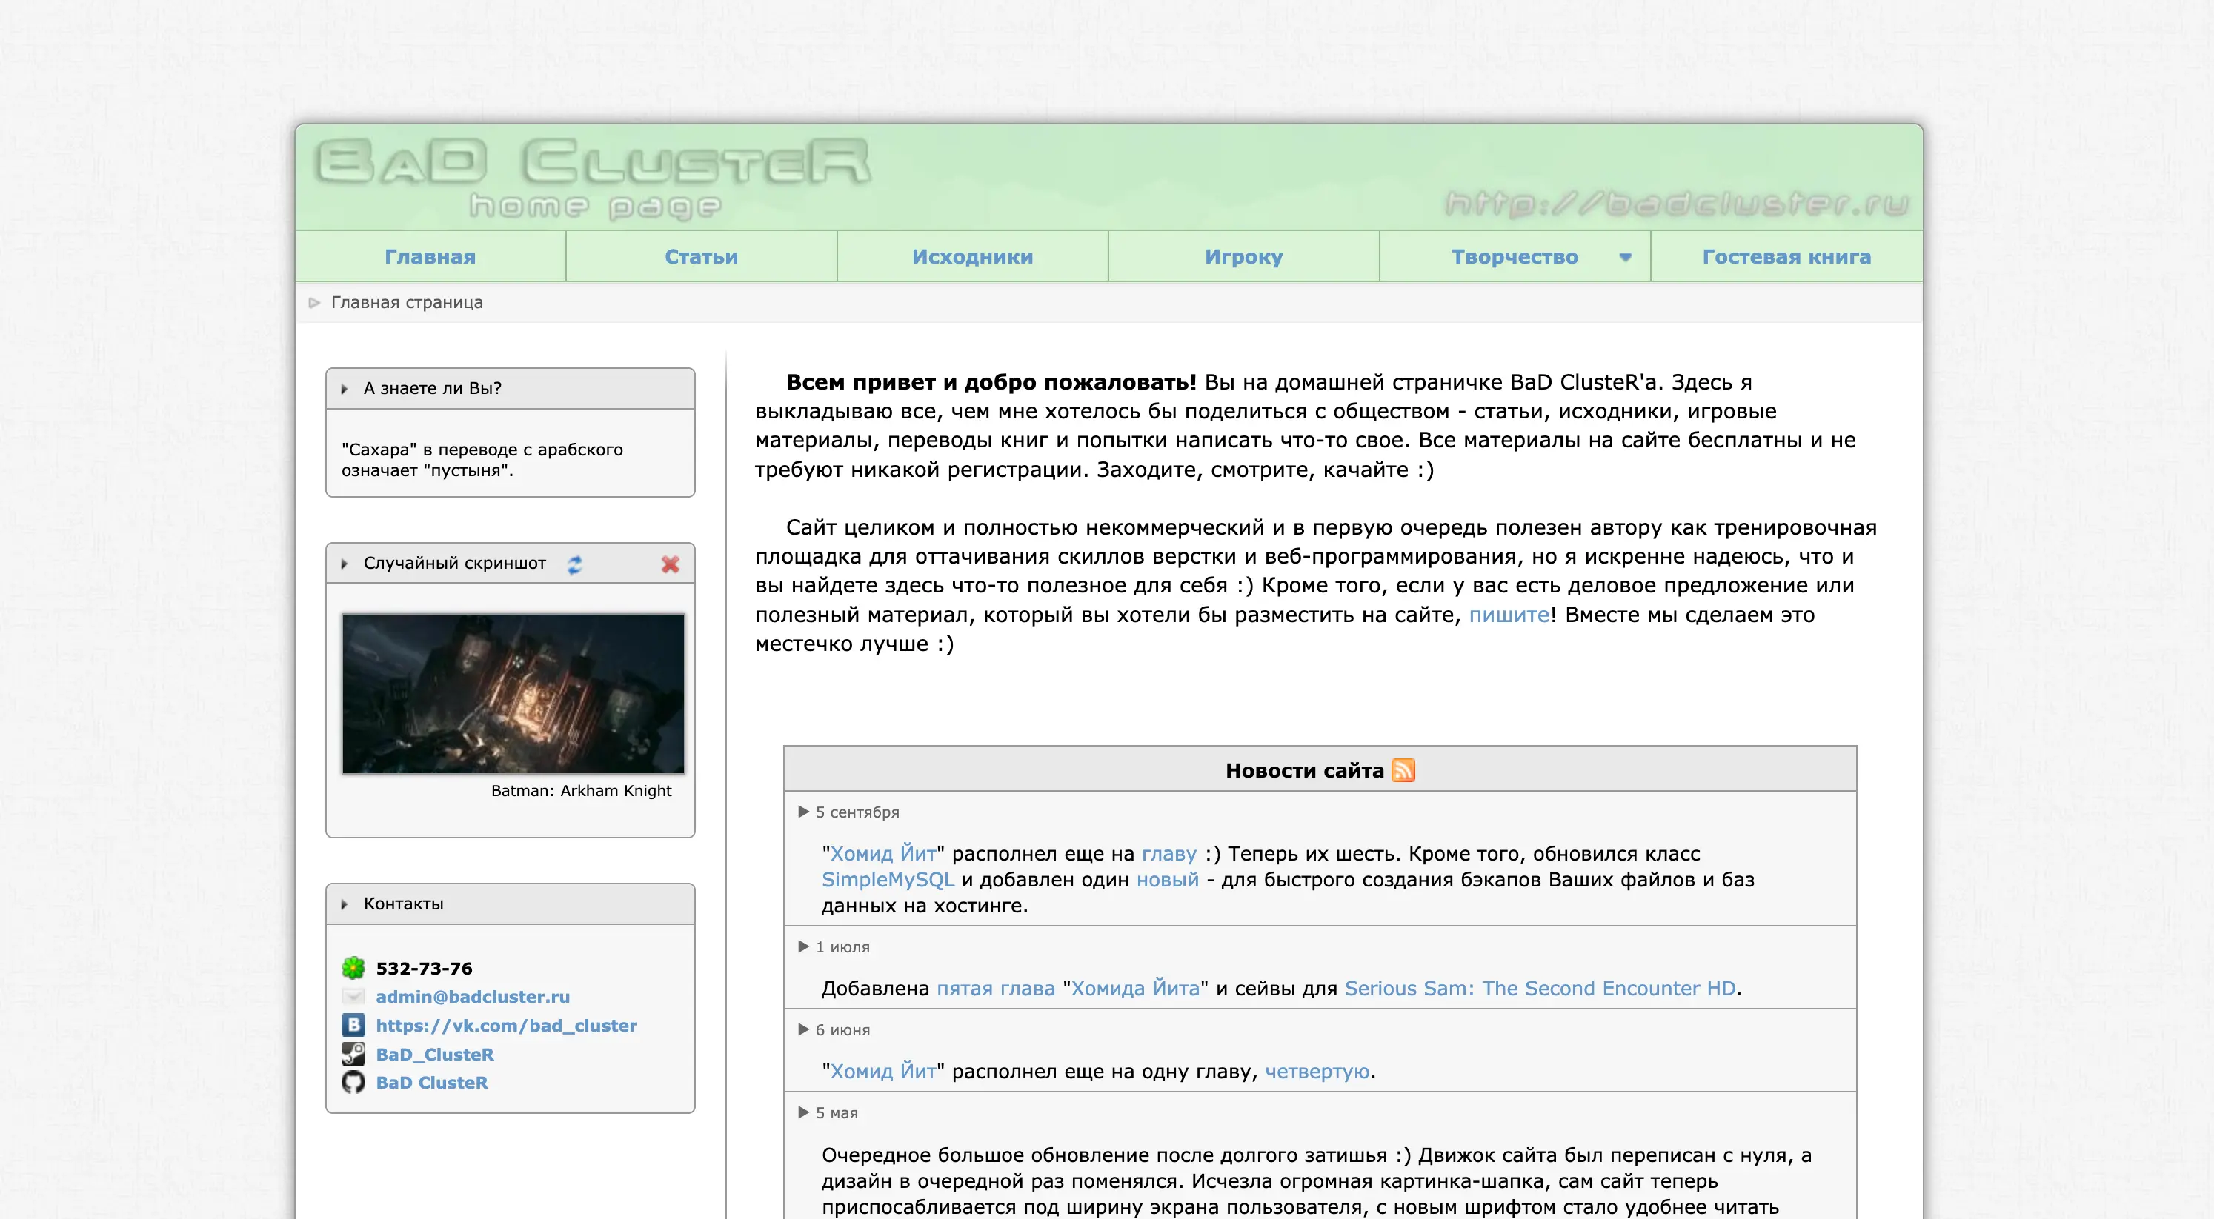Click the 5 сентября date label
2214x1219 pixels.
click(x=857, y=812)
